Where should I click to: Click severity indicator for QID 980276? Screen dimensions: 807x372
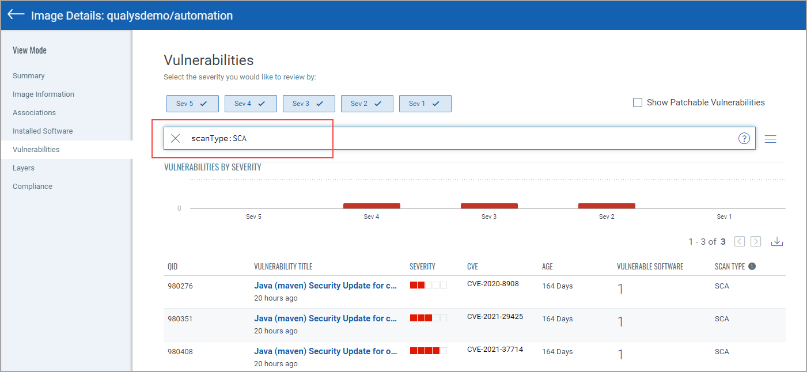pos(428,285)
